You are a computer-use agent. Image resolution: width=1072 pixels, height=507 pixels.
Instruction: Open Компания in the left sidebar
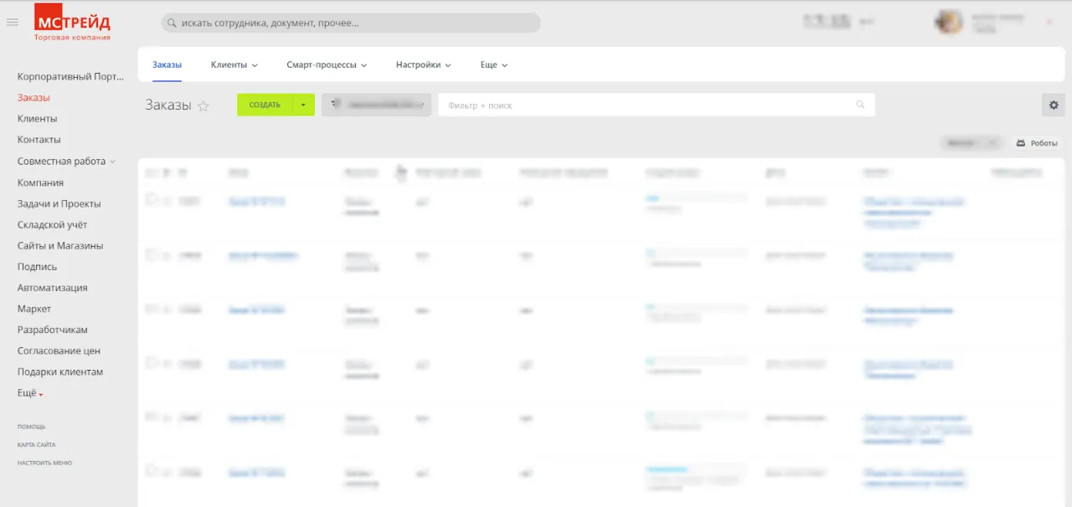(x=40, y=182)
